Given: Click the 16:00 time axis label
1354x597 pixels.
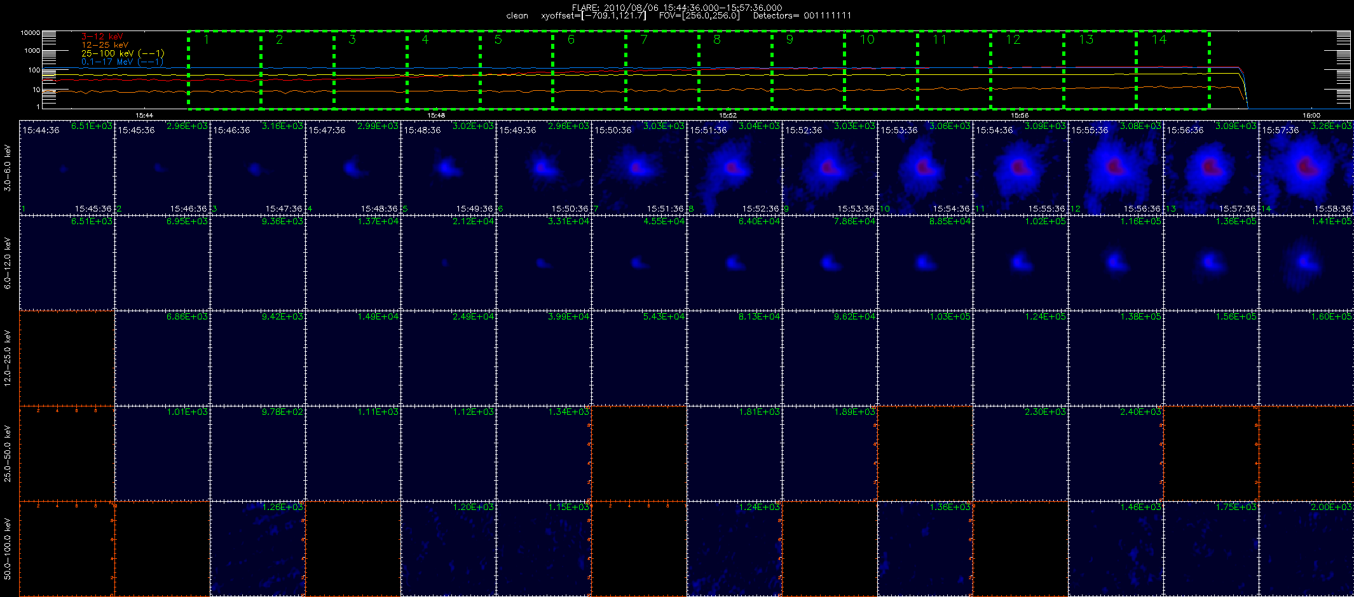Looking at the screenshot, I should pos(1311,115).
